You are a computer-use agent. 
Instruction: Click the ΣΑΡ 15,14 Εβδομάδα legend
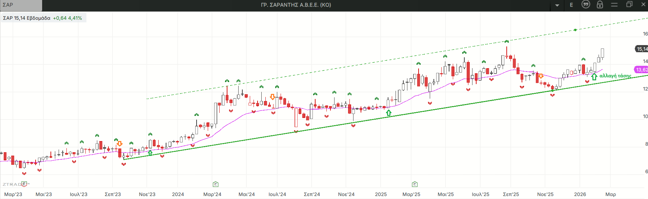tap(43, 18)
